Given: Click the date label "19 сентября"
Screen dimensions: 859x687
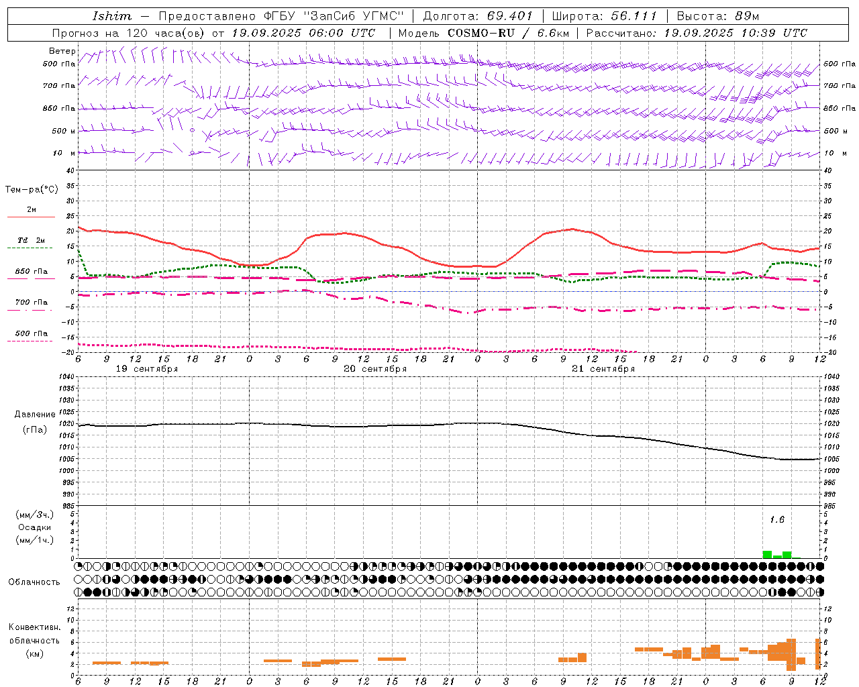Looking at the screenshot, I should 147,369.
